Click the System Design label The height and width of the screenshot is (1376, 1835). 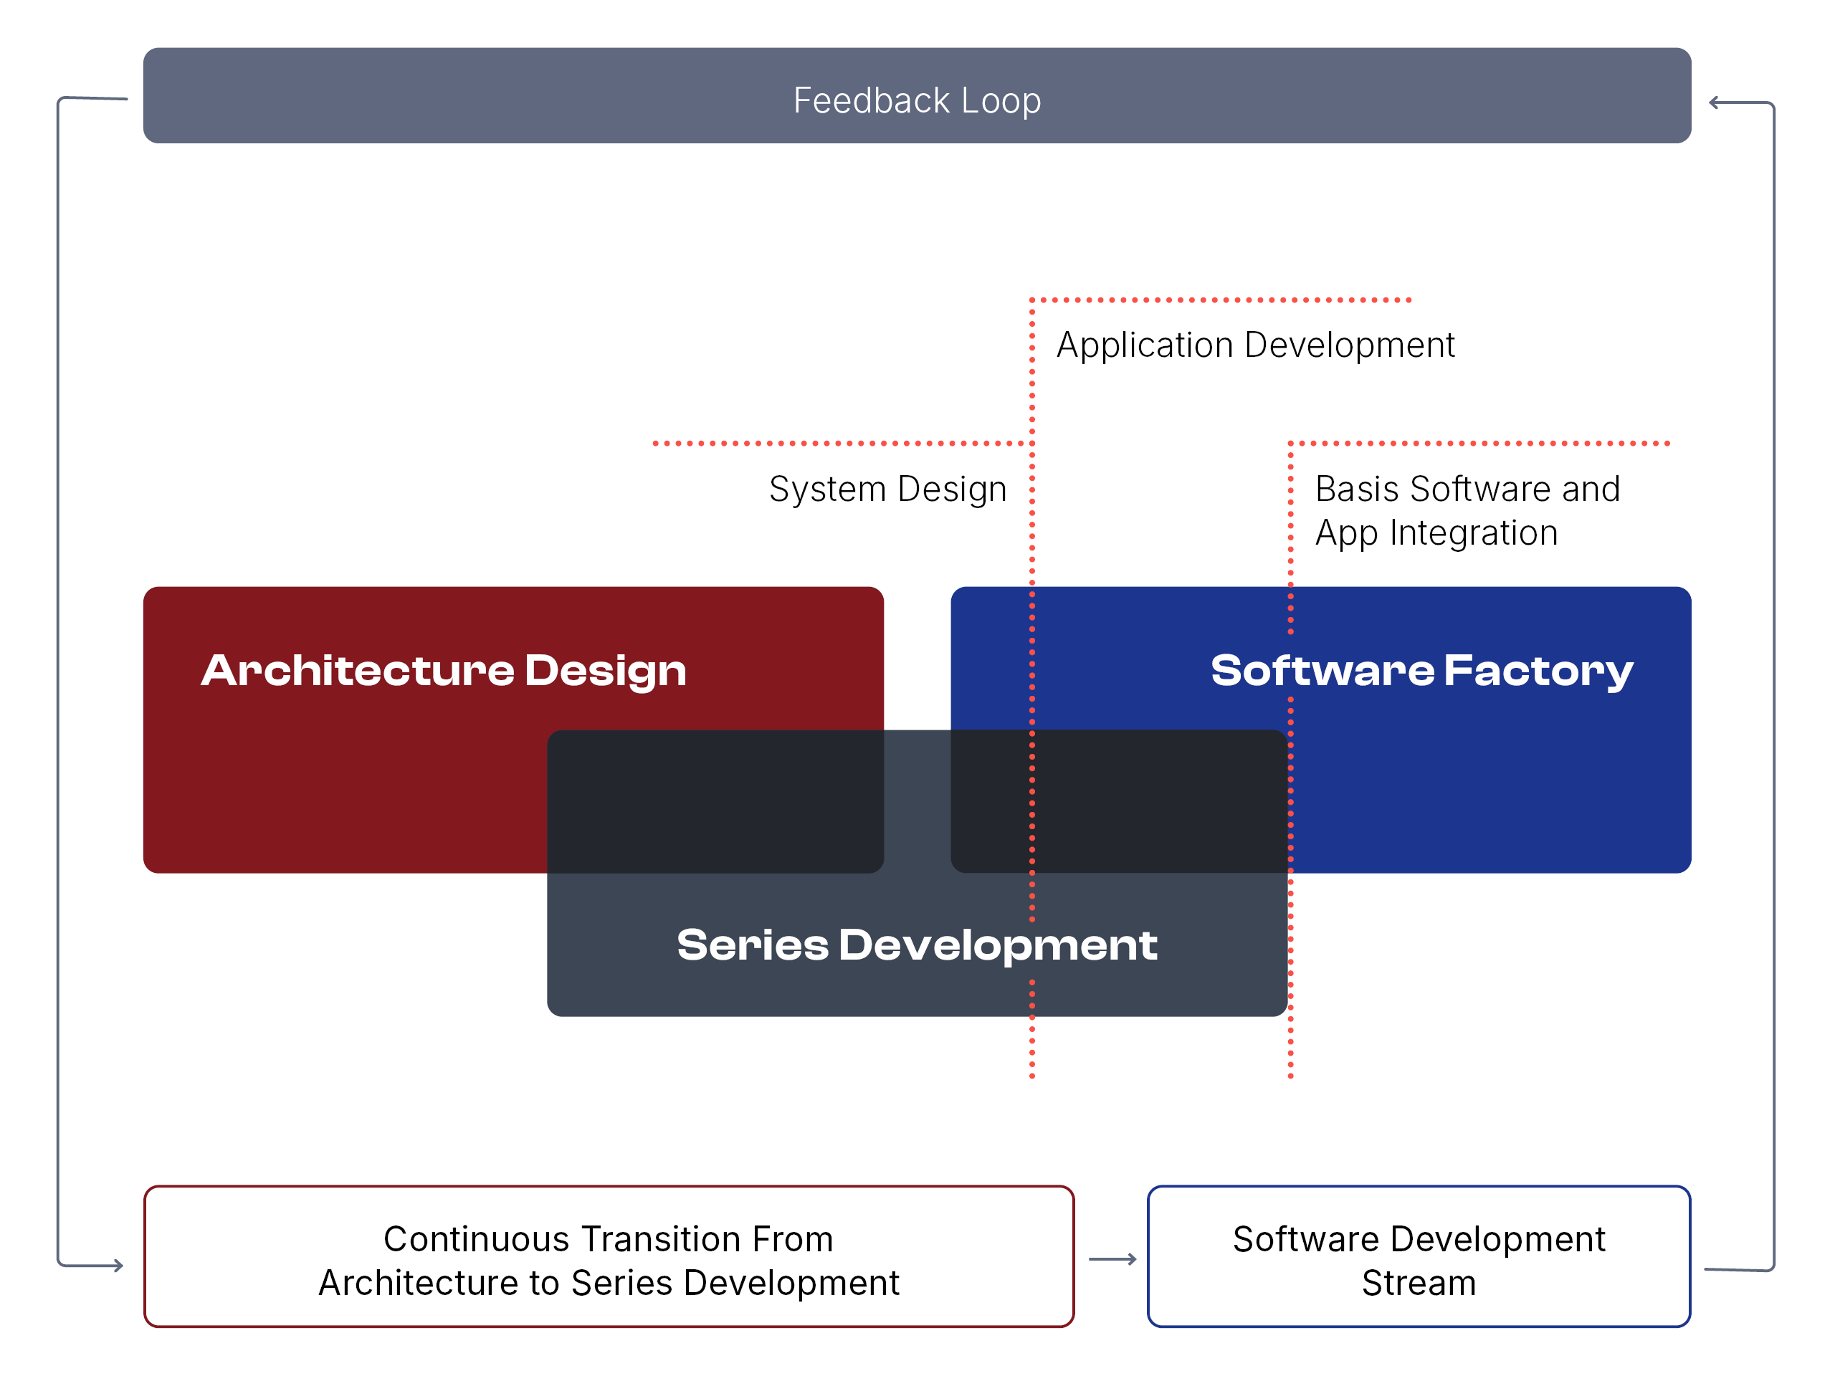click(x=887, y=489)
